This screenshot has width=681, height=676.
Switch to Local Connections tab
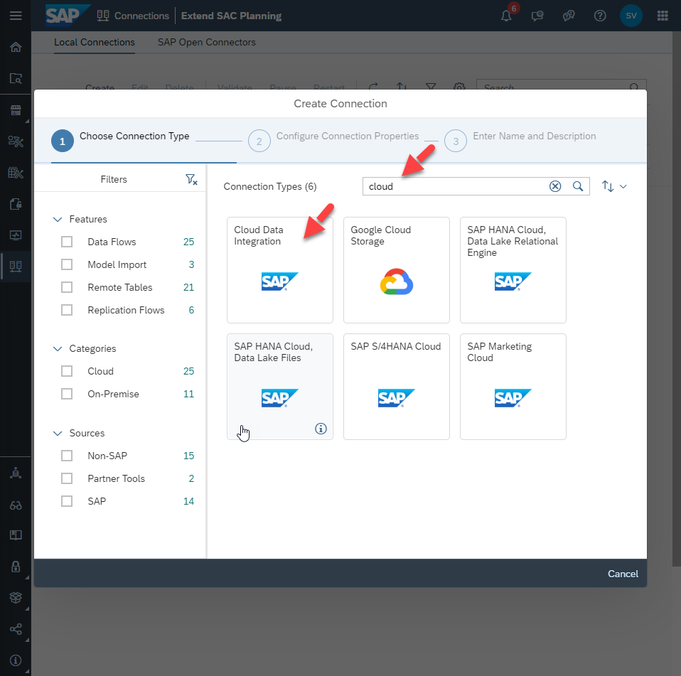[x=95, y=42]
